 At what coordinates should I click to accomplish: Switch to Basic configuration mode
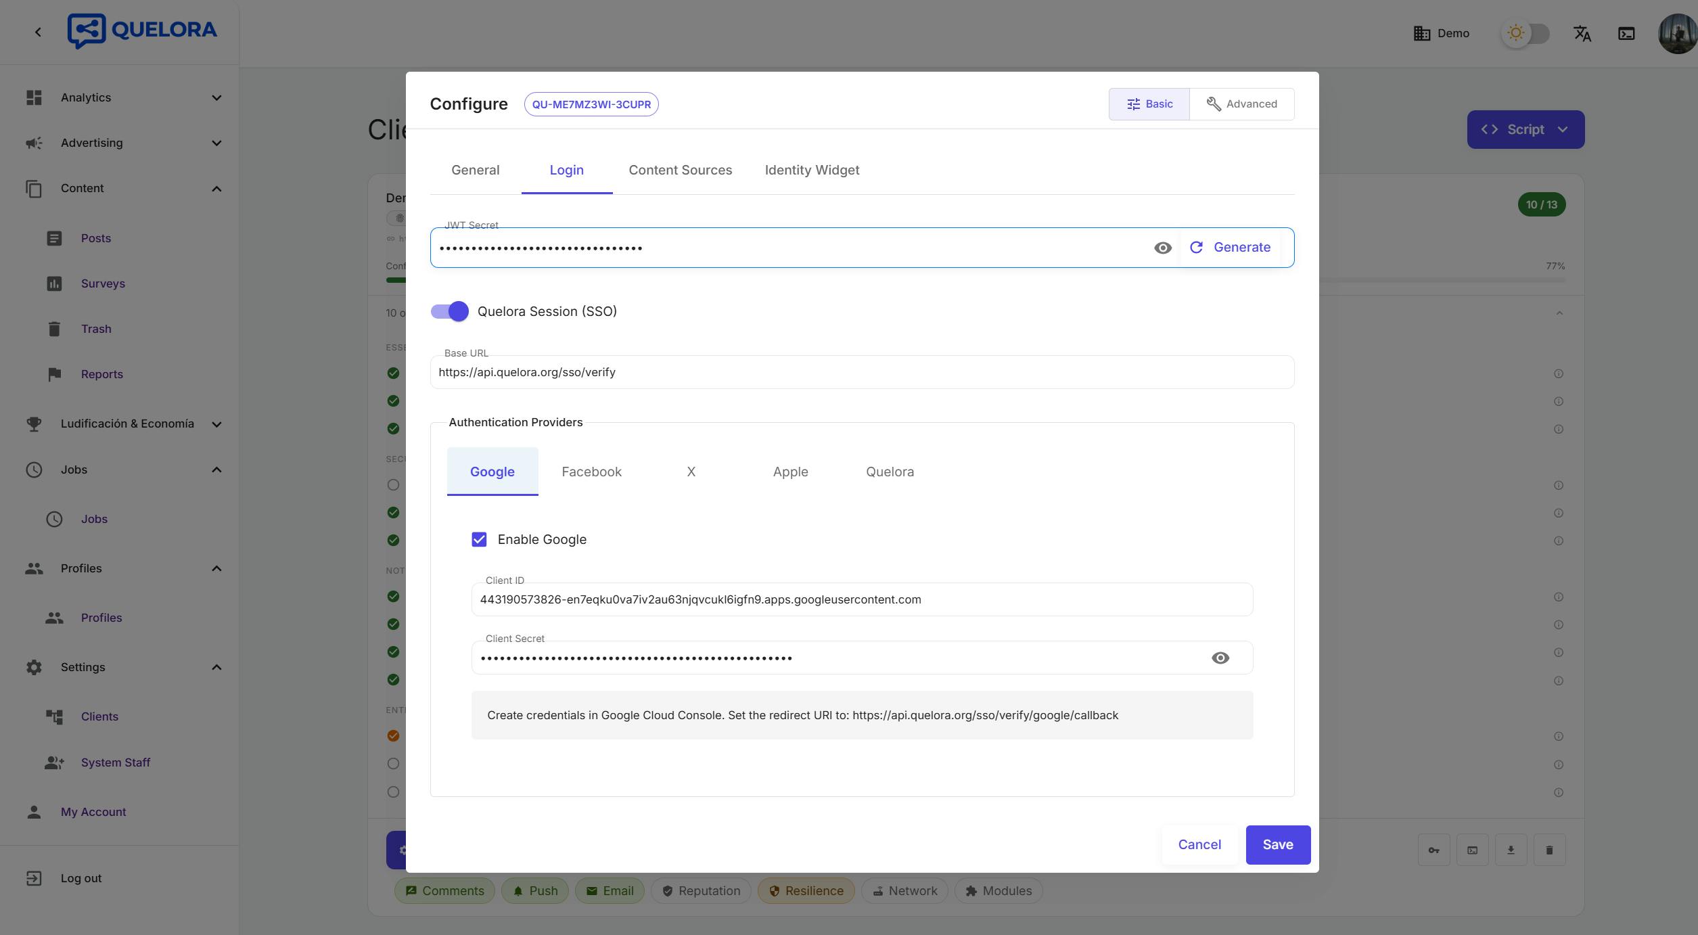click(x=1149, y=104)
